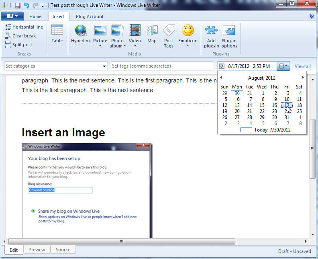The height and width of the screenshot is (259, 318).
Task: Click the horizontal scrollbar left arrow
Action: (4, 241)
